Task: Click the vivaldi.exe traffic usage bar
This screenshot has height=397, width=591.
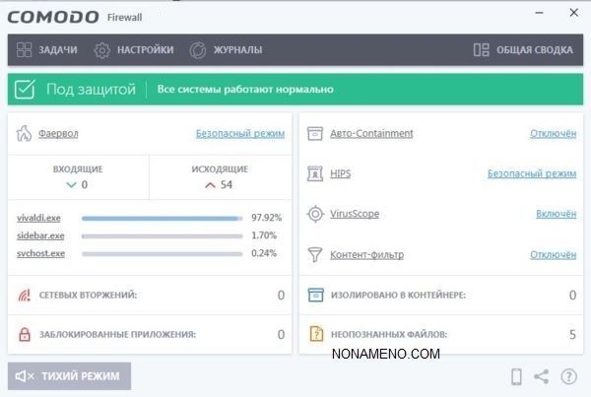Action: pyautogui.click(x=162, y=218)
